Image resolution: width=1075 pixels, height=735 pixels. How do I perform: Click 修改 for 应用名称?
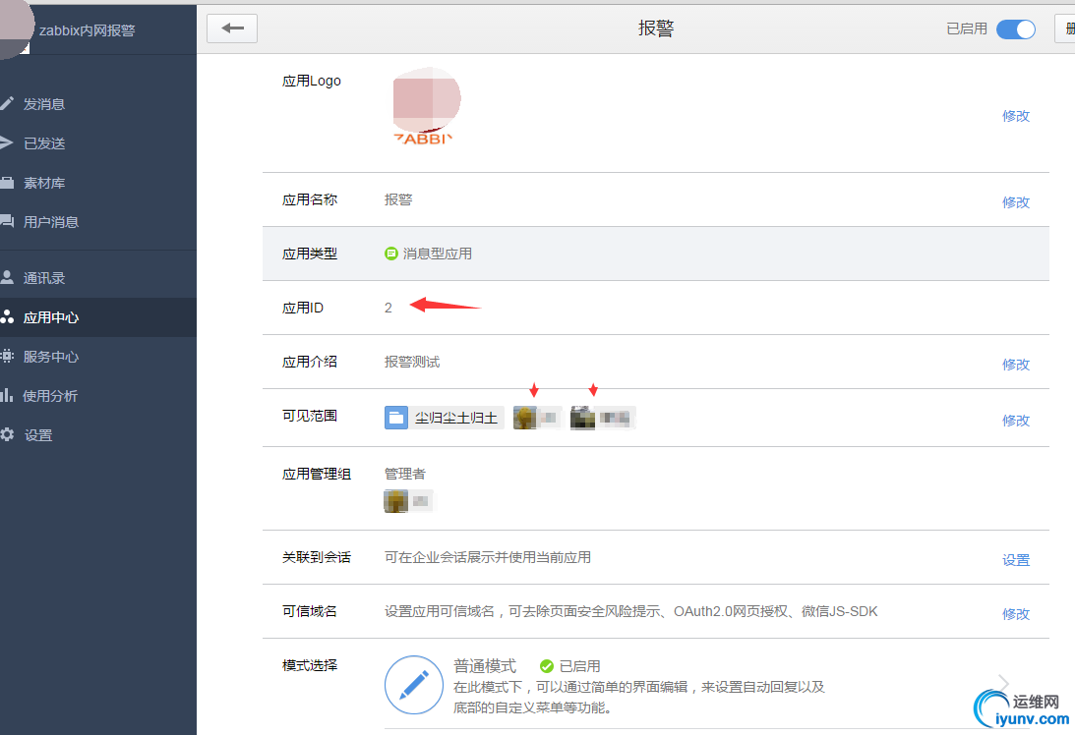point(1015,202)
